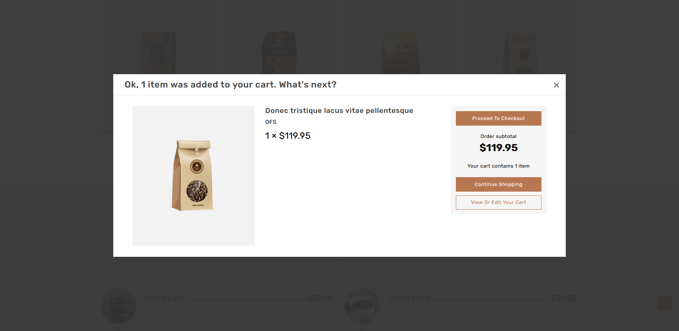Click the left Caffe Late round image
This screenshot has height=331, width=679.
pos(118,306)
